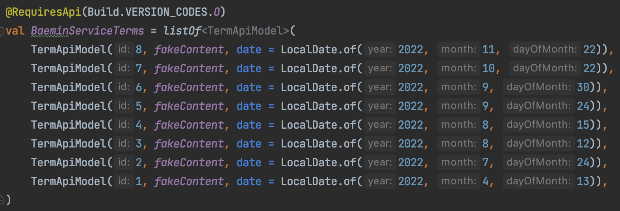Screen dimensions: 620x211
Task: Click dayOfMonth value 24 on id 5 row
Action: tap(583, 106)
